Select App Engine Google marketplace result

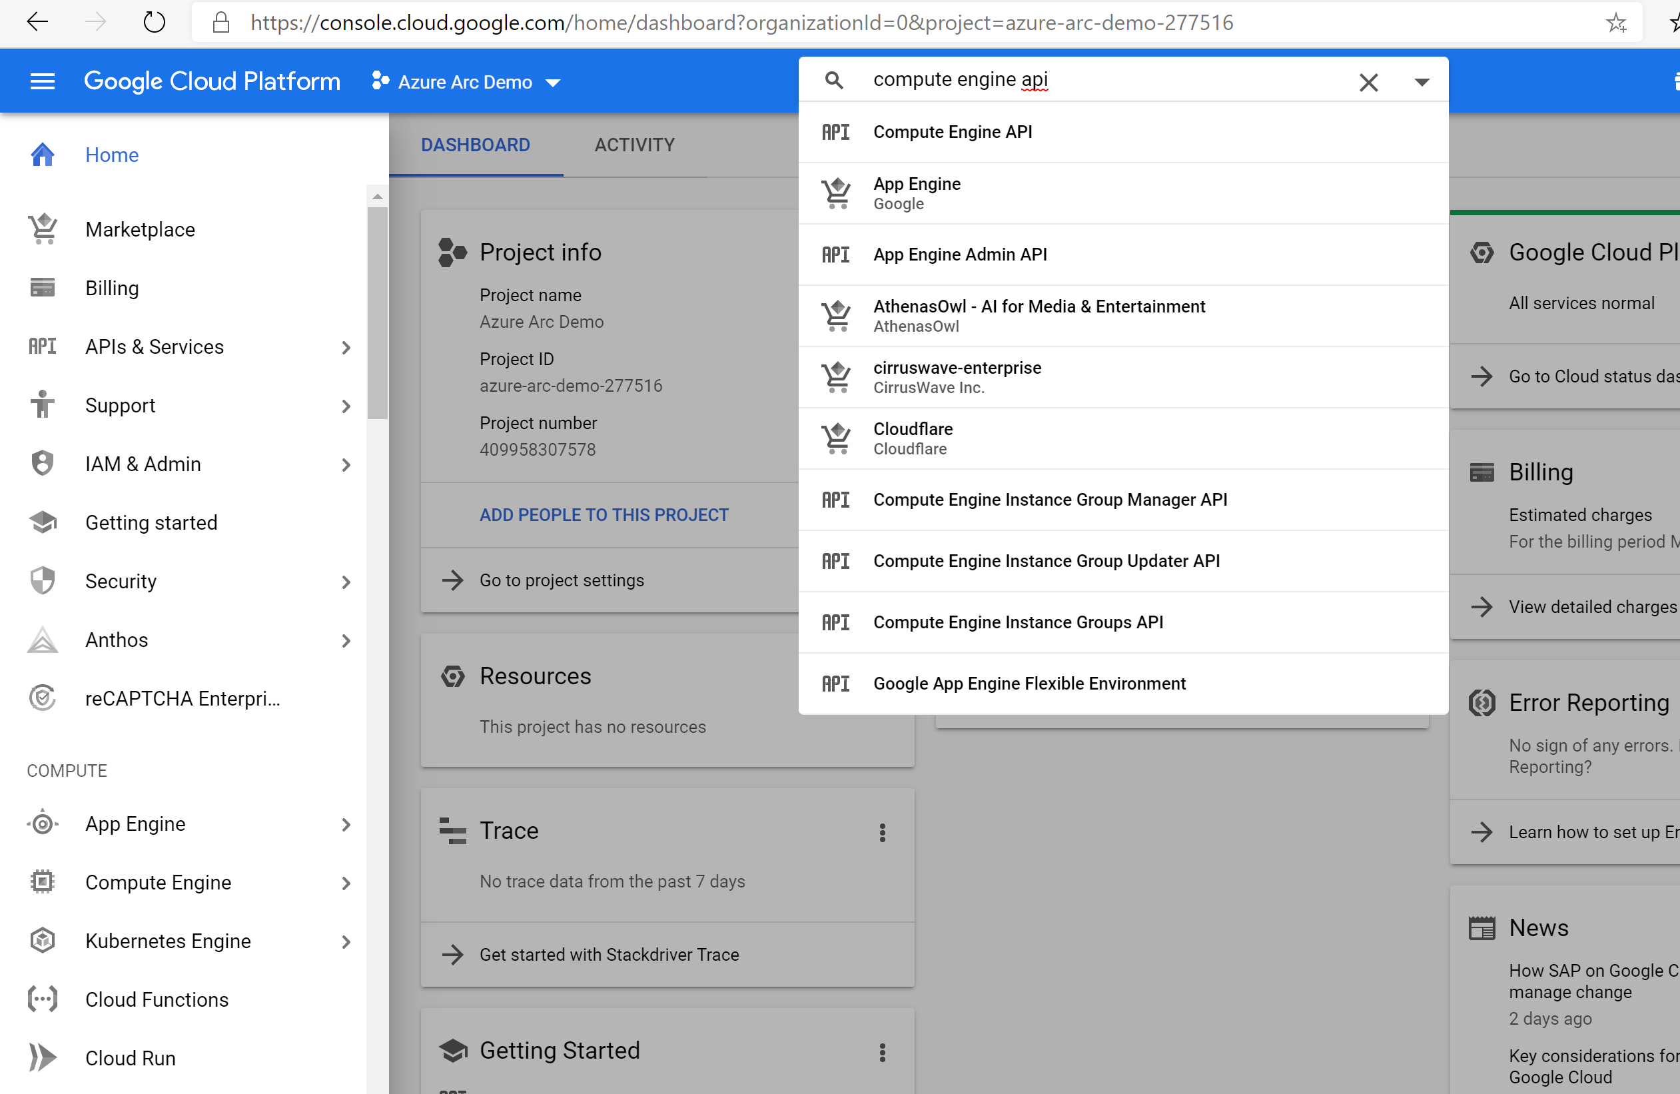click(1123, 193)
